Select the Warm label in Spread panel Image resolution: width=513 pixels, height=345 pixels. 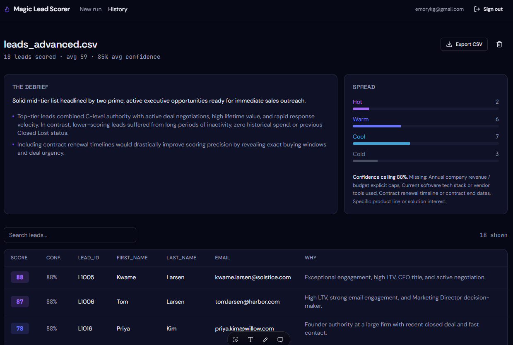point(361,119)
